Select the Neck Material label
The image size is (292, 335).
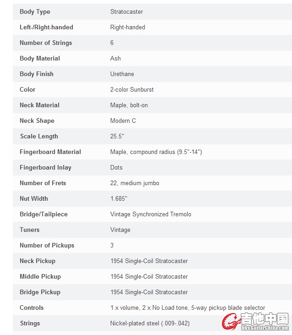pos(39,105)
